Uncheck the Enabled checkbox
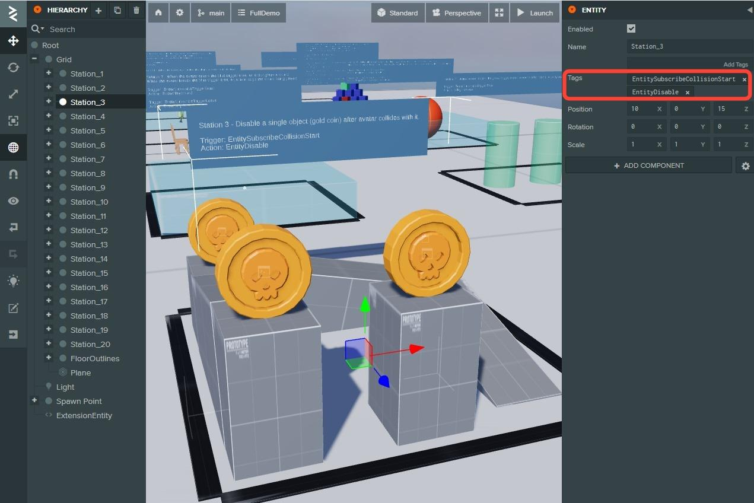Screen dimensions: 754x503 631,29
